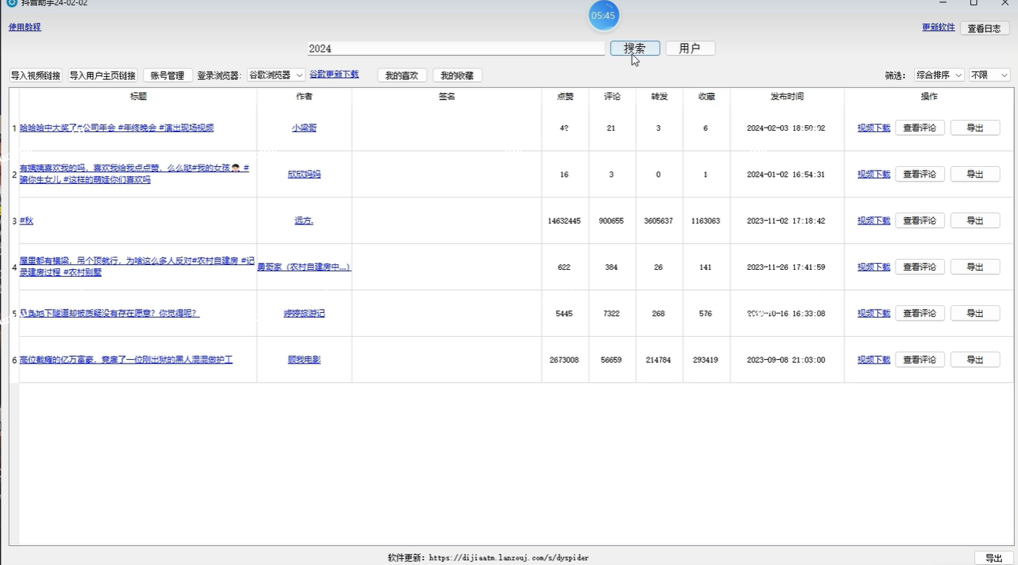
Task: Open author 顾我电影 profile link
Action: point(304,360)
